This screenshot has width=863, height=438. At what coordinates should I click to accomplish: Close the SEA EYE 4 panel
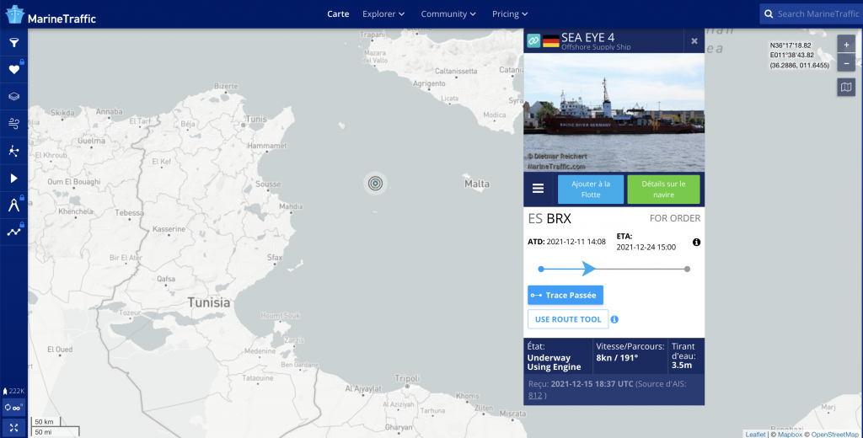tap(694, 40)
